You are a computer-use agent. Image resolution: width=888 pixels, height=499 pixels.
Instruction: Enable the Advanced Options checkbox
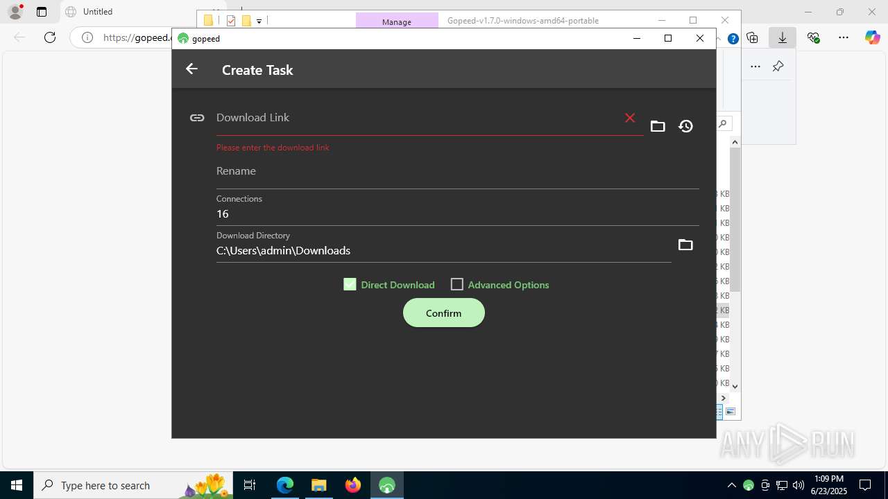pos(456,284)
